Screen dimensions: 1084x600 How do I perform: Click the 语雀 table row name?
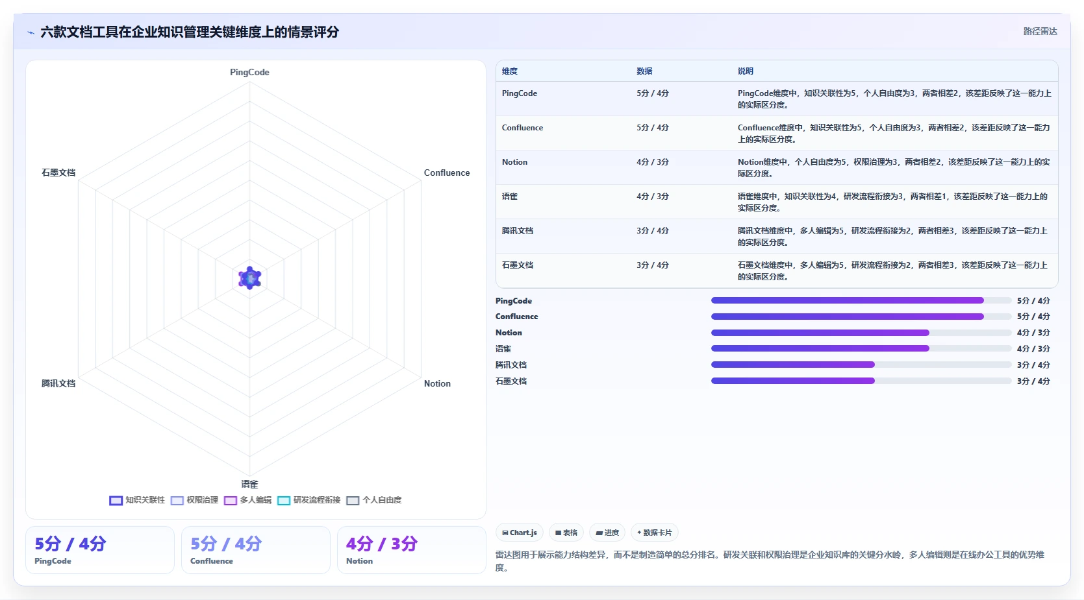[x=510, y=197]
